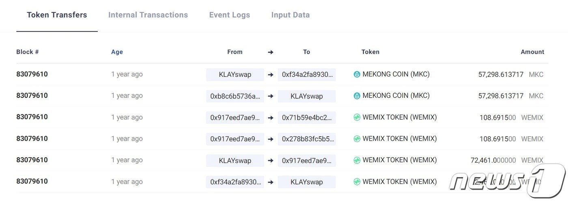Select the Token Transfers tab

point(57,15)
